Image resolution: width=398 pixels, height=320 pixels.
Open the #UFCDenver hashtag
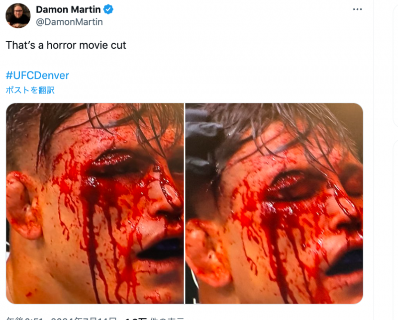click(37, 76)
